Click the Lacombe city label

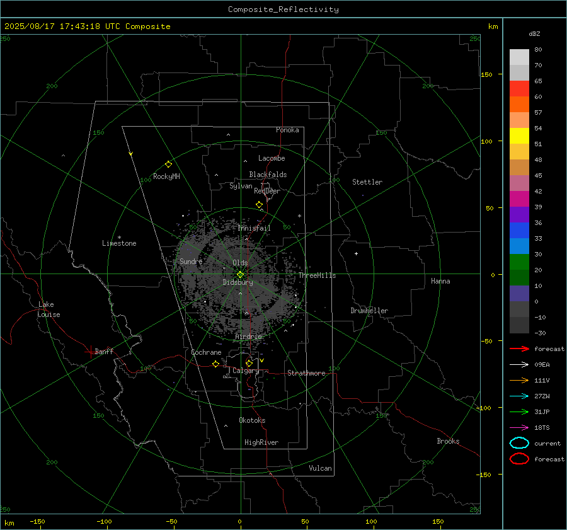coord(272,158)
